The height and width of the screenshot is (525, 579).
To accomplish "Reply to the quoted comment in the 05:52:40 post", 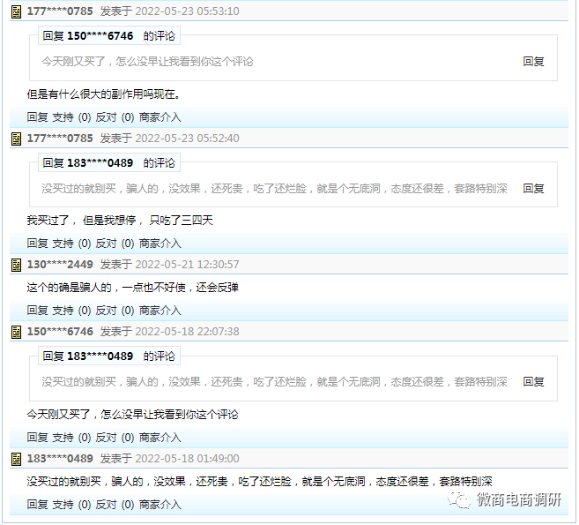I will point(533,188).
